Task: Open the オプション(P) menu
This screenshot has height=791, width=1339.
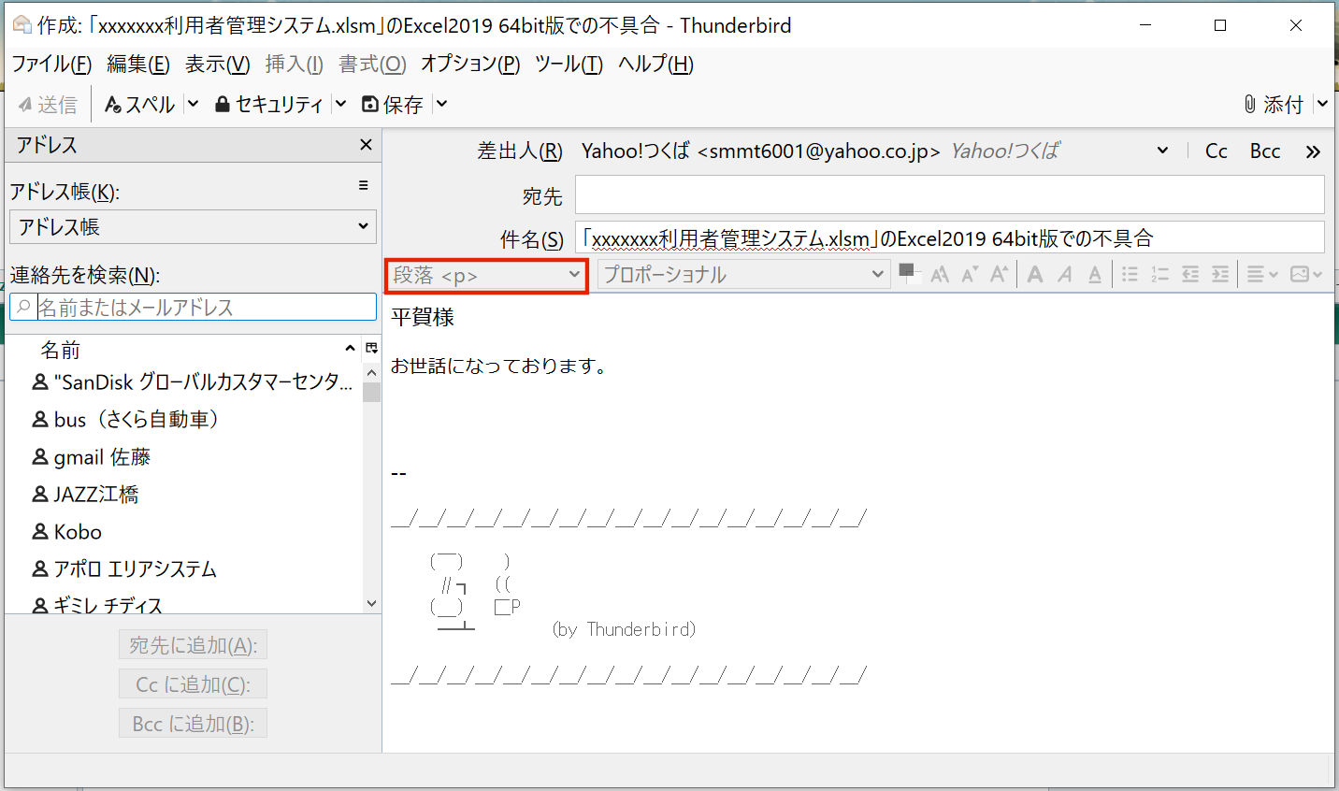Action: [469, 64]
